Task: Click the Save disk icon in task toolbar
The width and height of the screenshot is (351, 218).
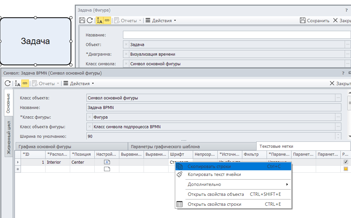Action: [x=82, y=21]
